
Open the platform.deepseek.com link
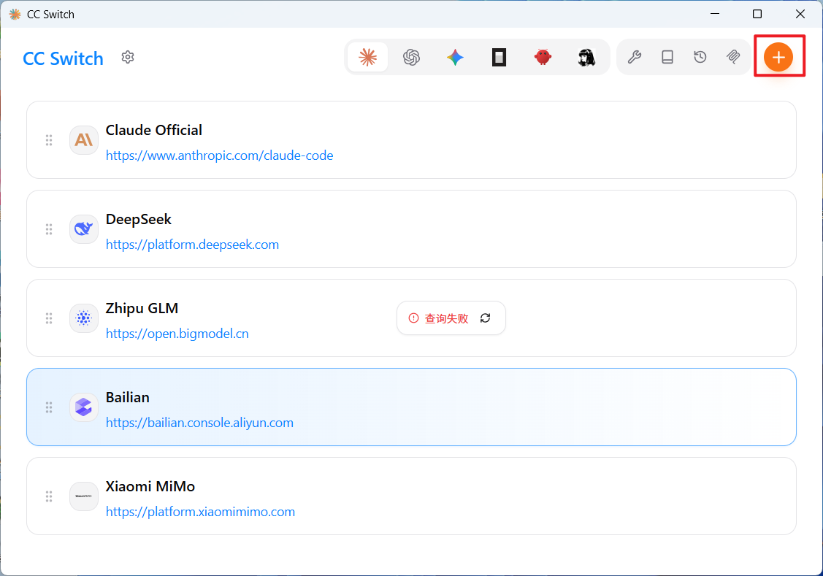pyautogui.click(x=192, y=245)
